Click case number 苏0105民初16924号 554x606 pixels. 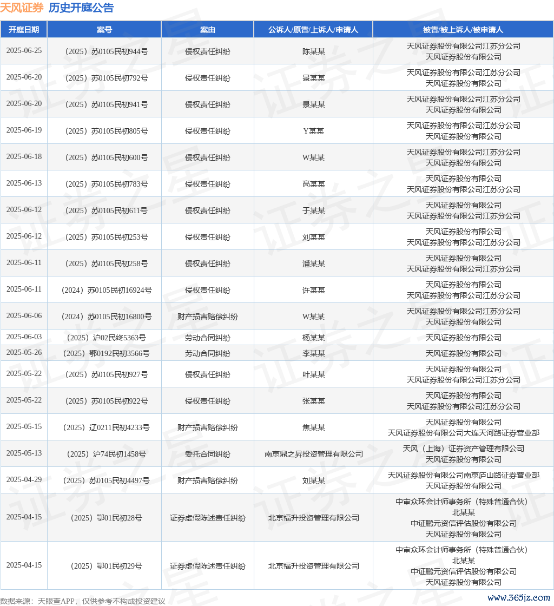107,290
